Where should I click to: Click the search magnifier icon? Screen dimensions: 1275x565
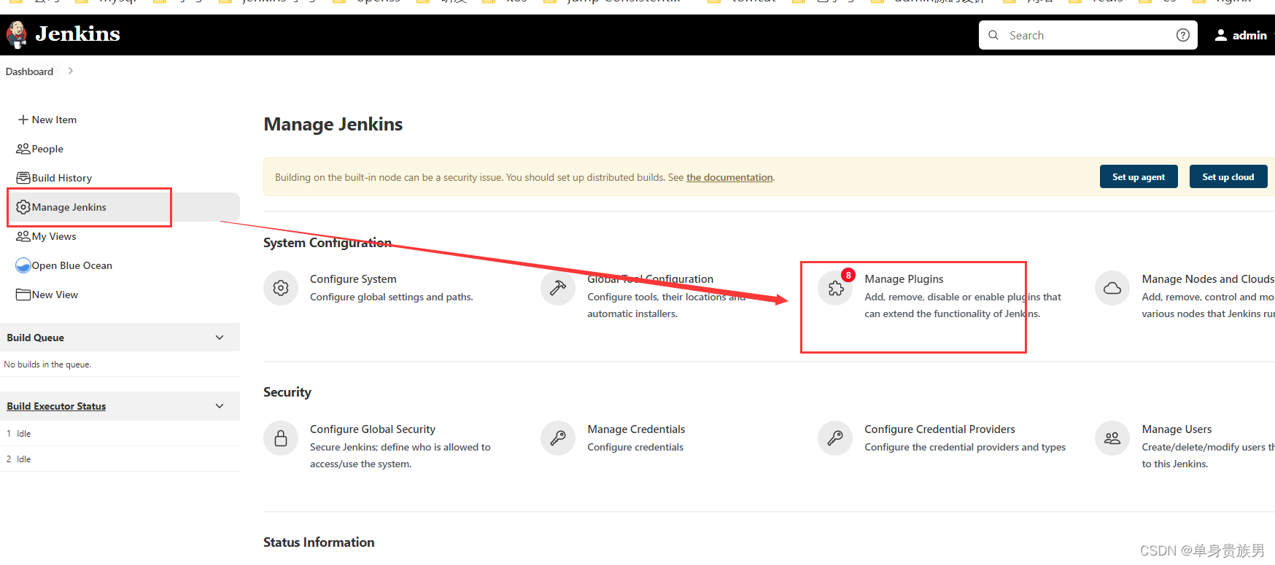point(993,35)
